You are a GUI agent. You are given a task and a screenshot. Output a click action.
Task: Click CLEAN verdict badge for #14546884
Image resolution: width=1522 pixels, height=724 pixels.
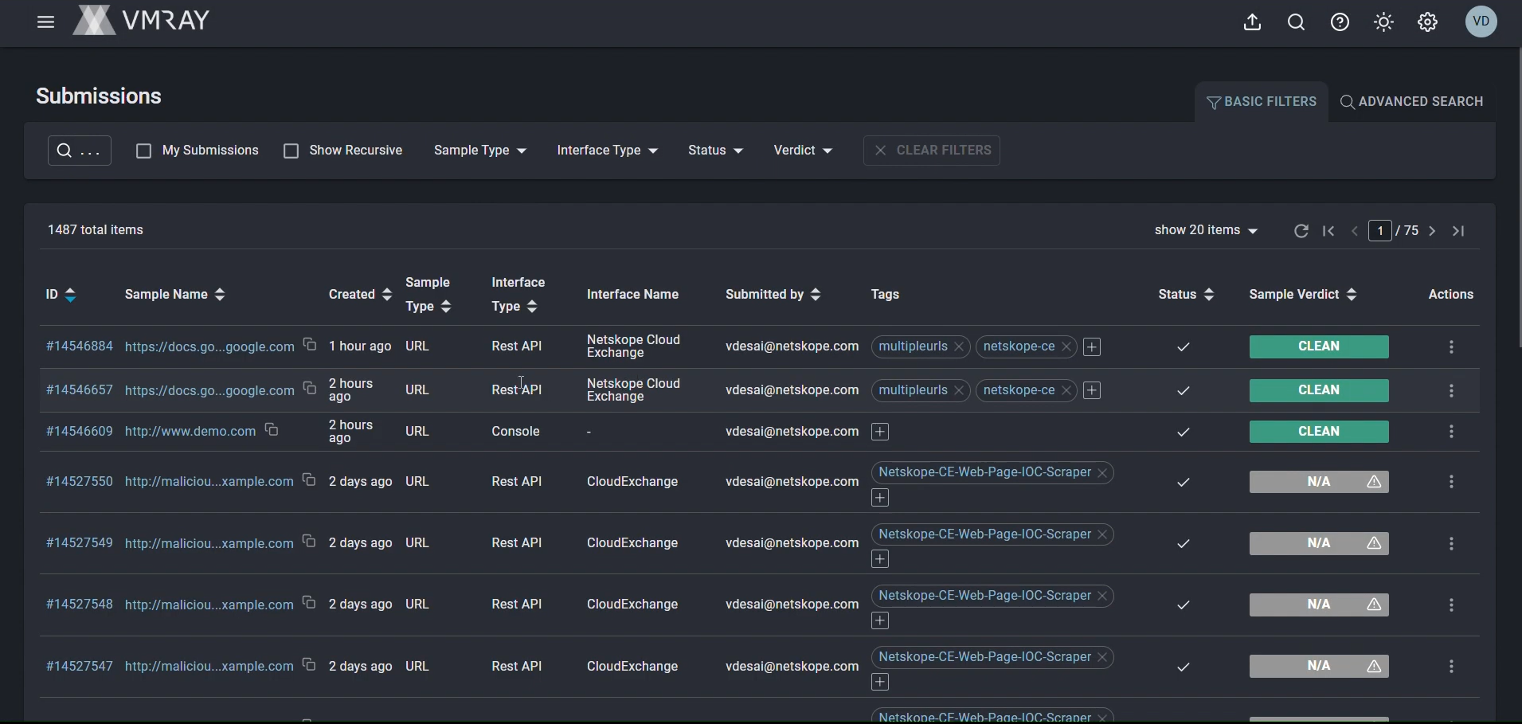coord(1319,347)
